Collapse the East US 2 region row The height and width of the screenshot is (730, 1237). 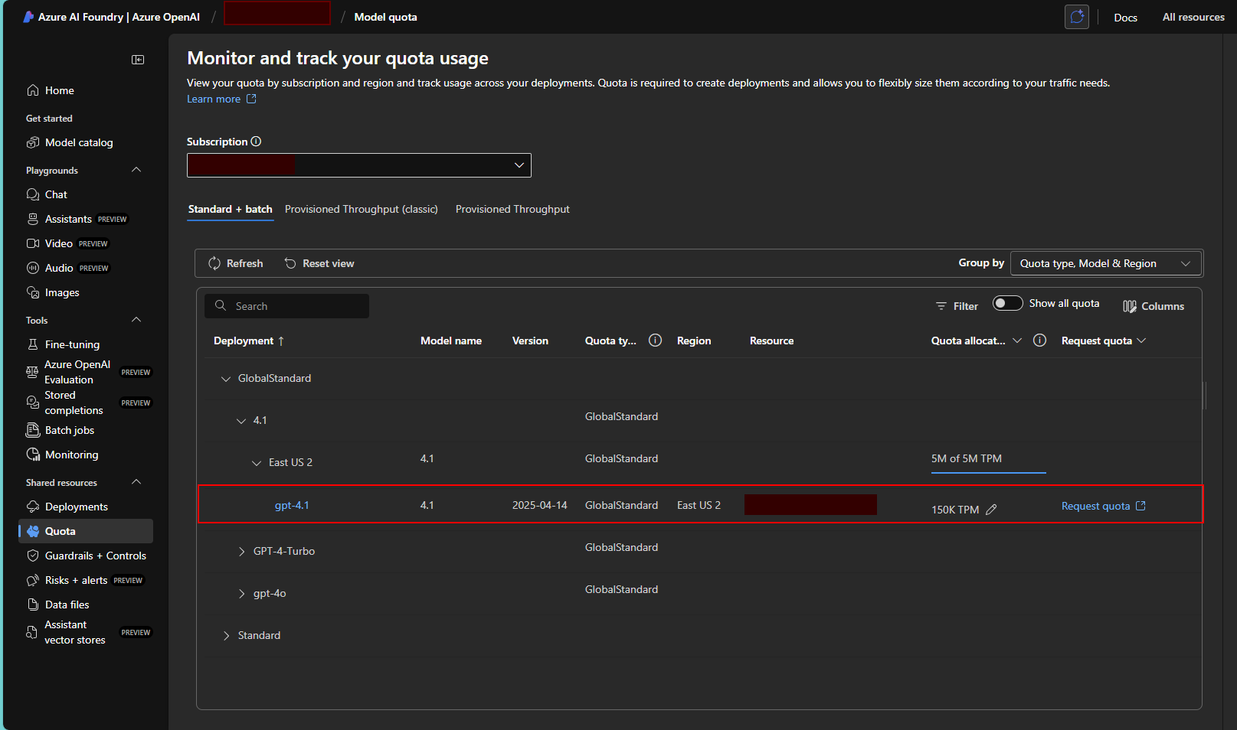(257, 463)
